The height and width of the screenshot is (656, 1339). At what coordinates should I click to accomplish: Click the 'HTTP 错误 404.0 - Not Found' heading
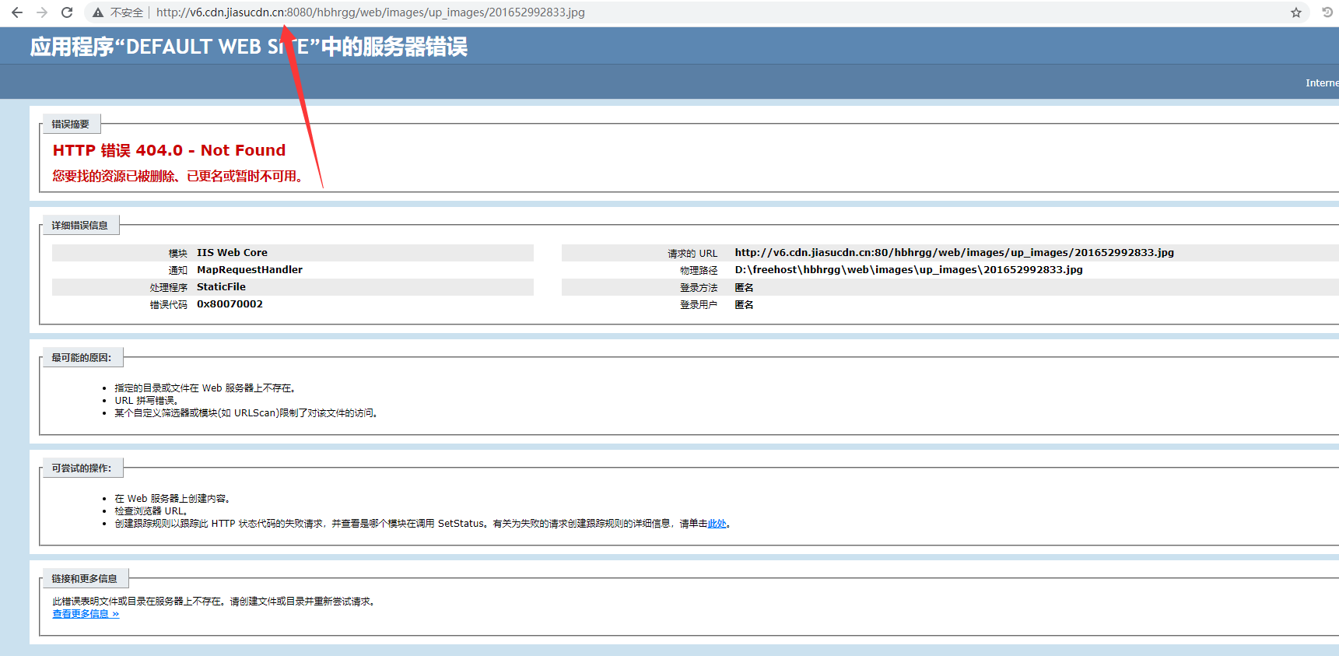pyautogui.click(x=169, y=150)
